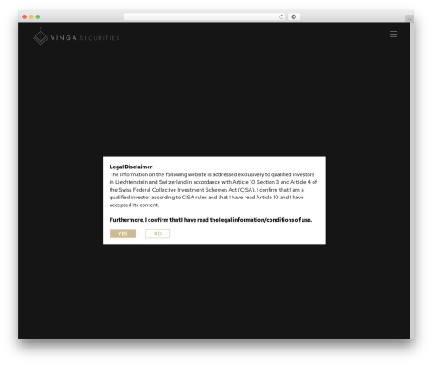Open the hamburger menu icon
This screenshot has width=432, height=365.
tap(393, 34)
